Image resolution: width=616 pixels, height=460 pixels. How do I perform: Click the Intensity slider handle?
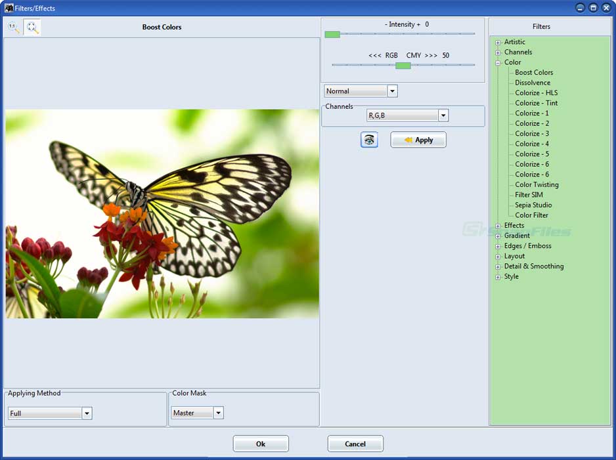pos(332,33)
